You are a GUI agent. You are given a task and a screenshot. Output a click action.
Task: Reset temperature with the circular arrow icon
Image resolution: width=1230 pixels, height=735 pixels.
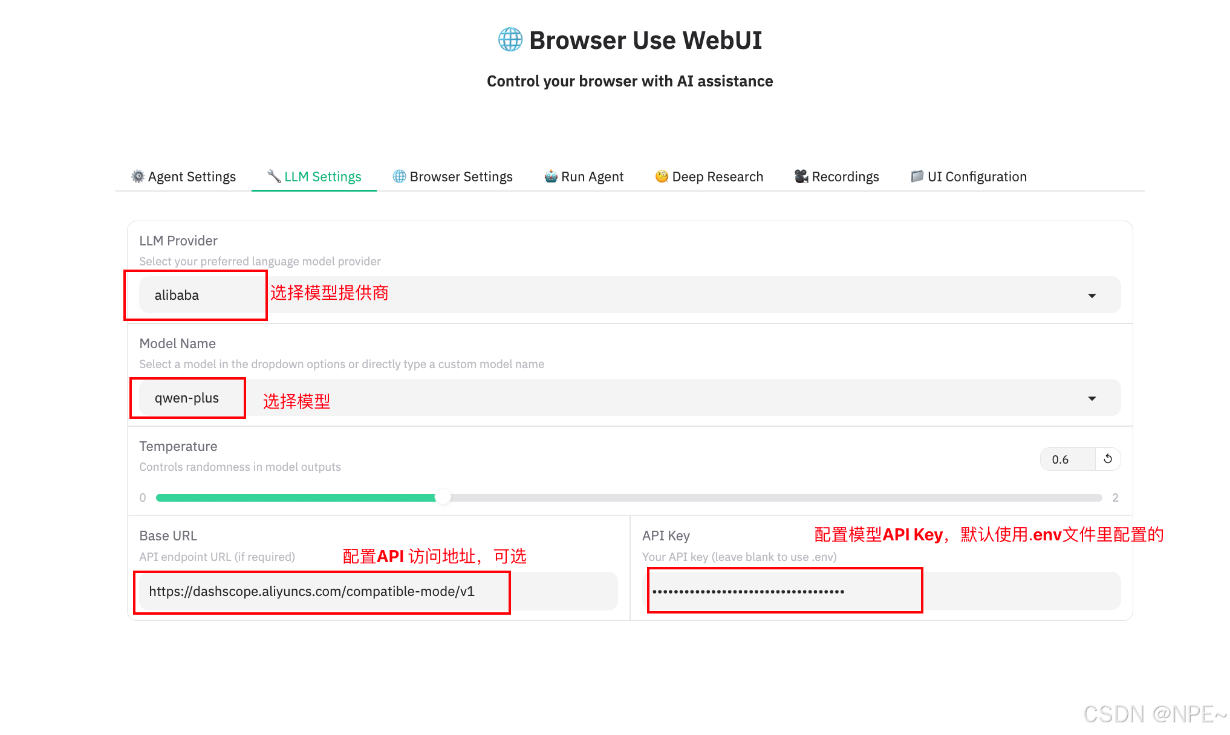tap(1108, 459)
